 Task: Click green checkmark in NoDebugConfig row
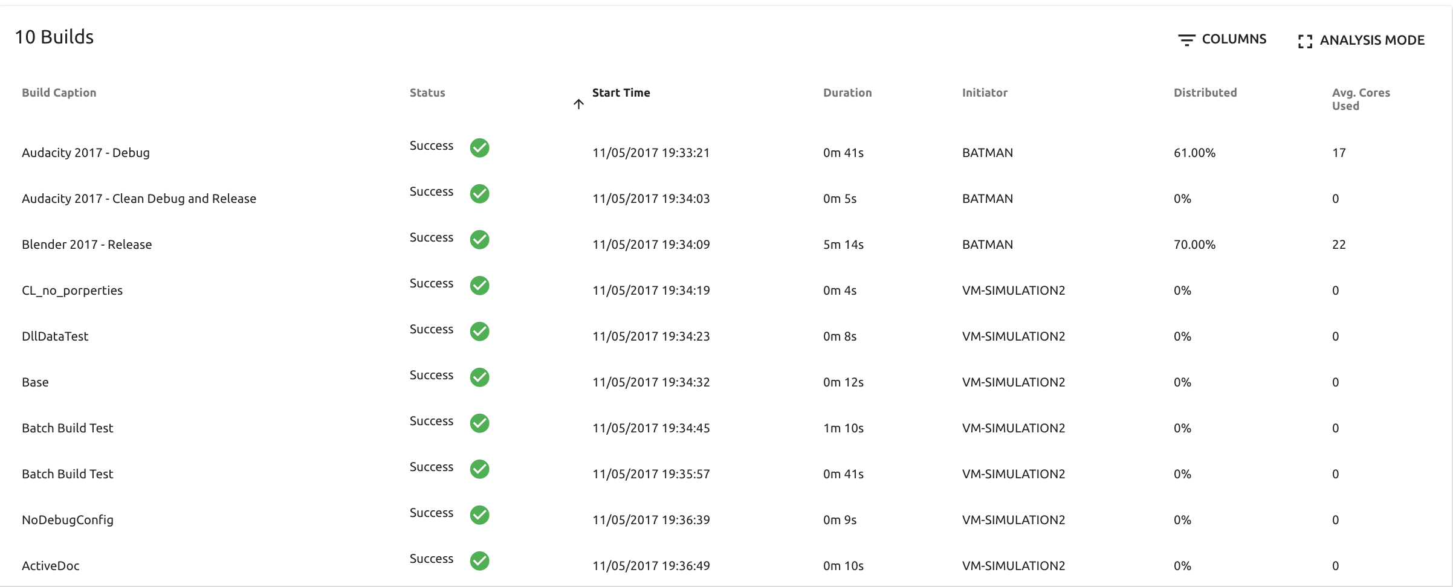pos(479,515)
